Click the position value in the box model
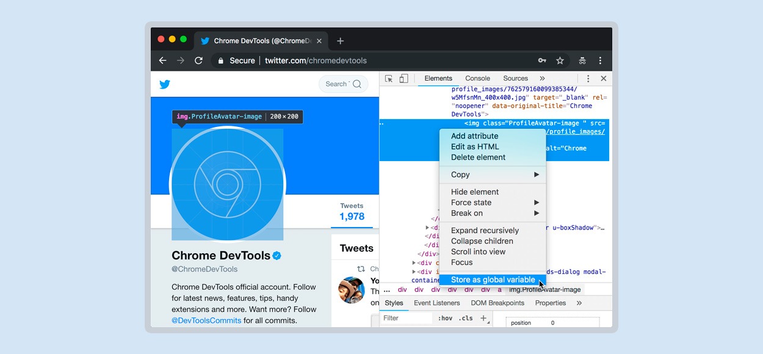The height and width of the screenshot is (354, 763). pos(552,323)
